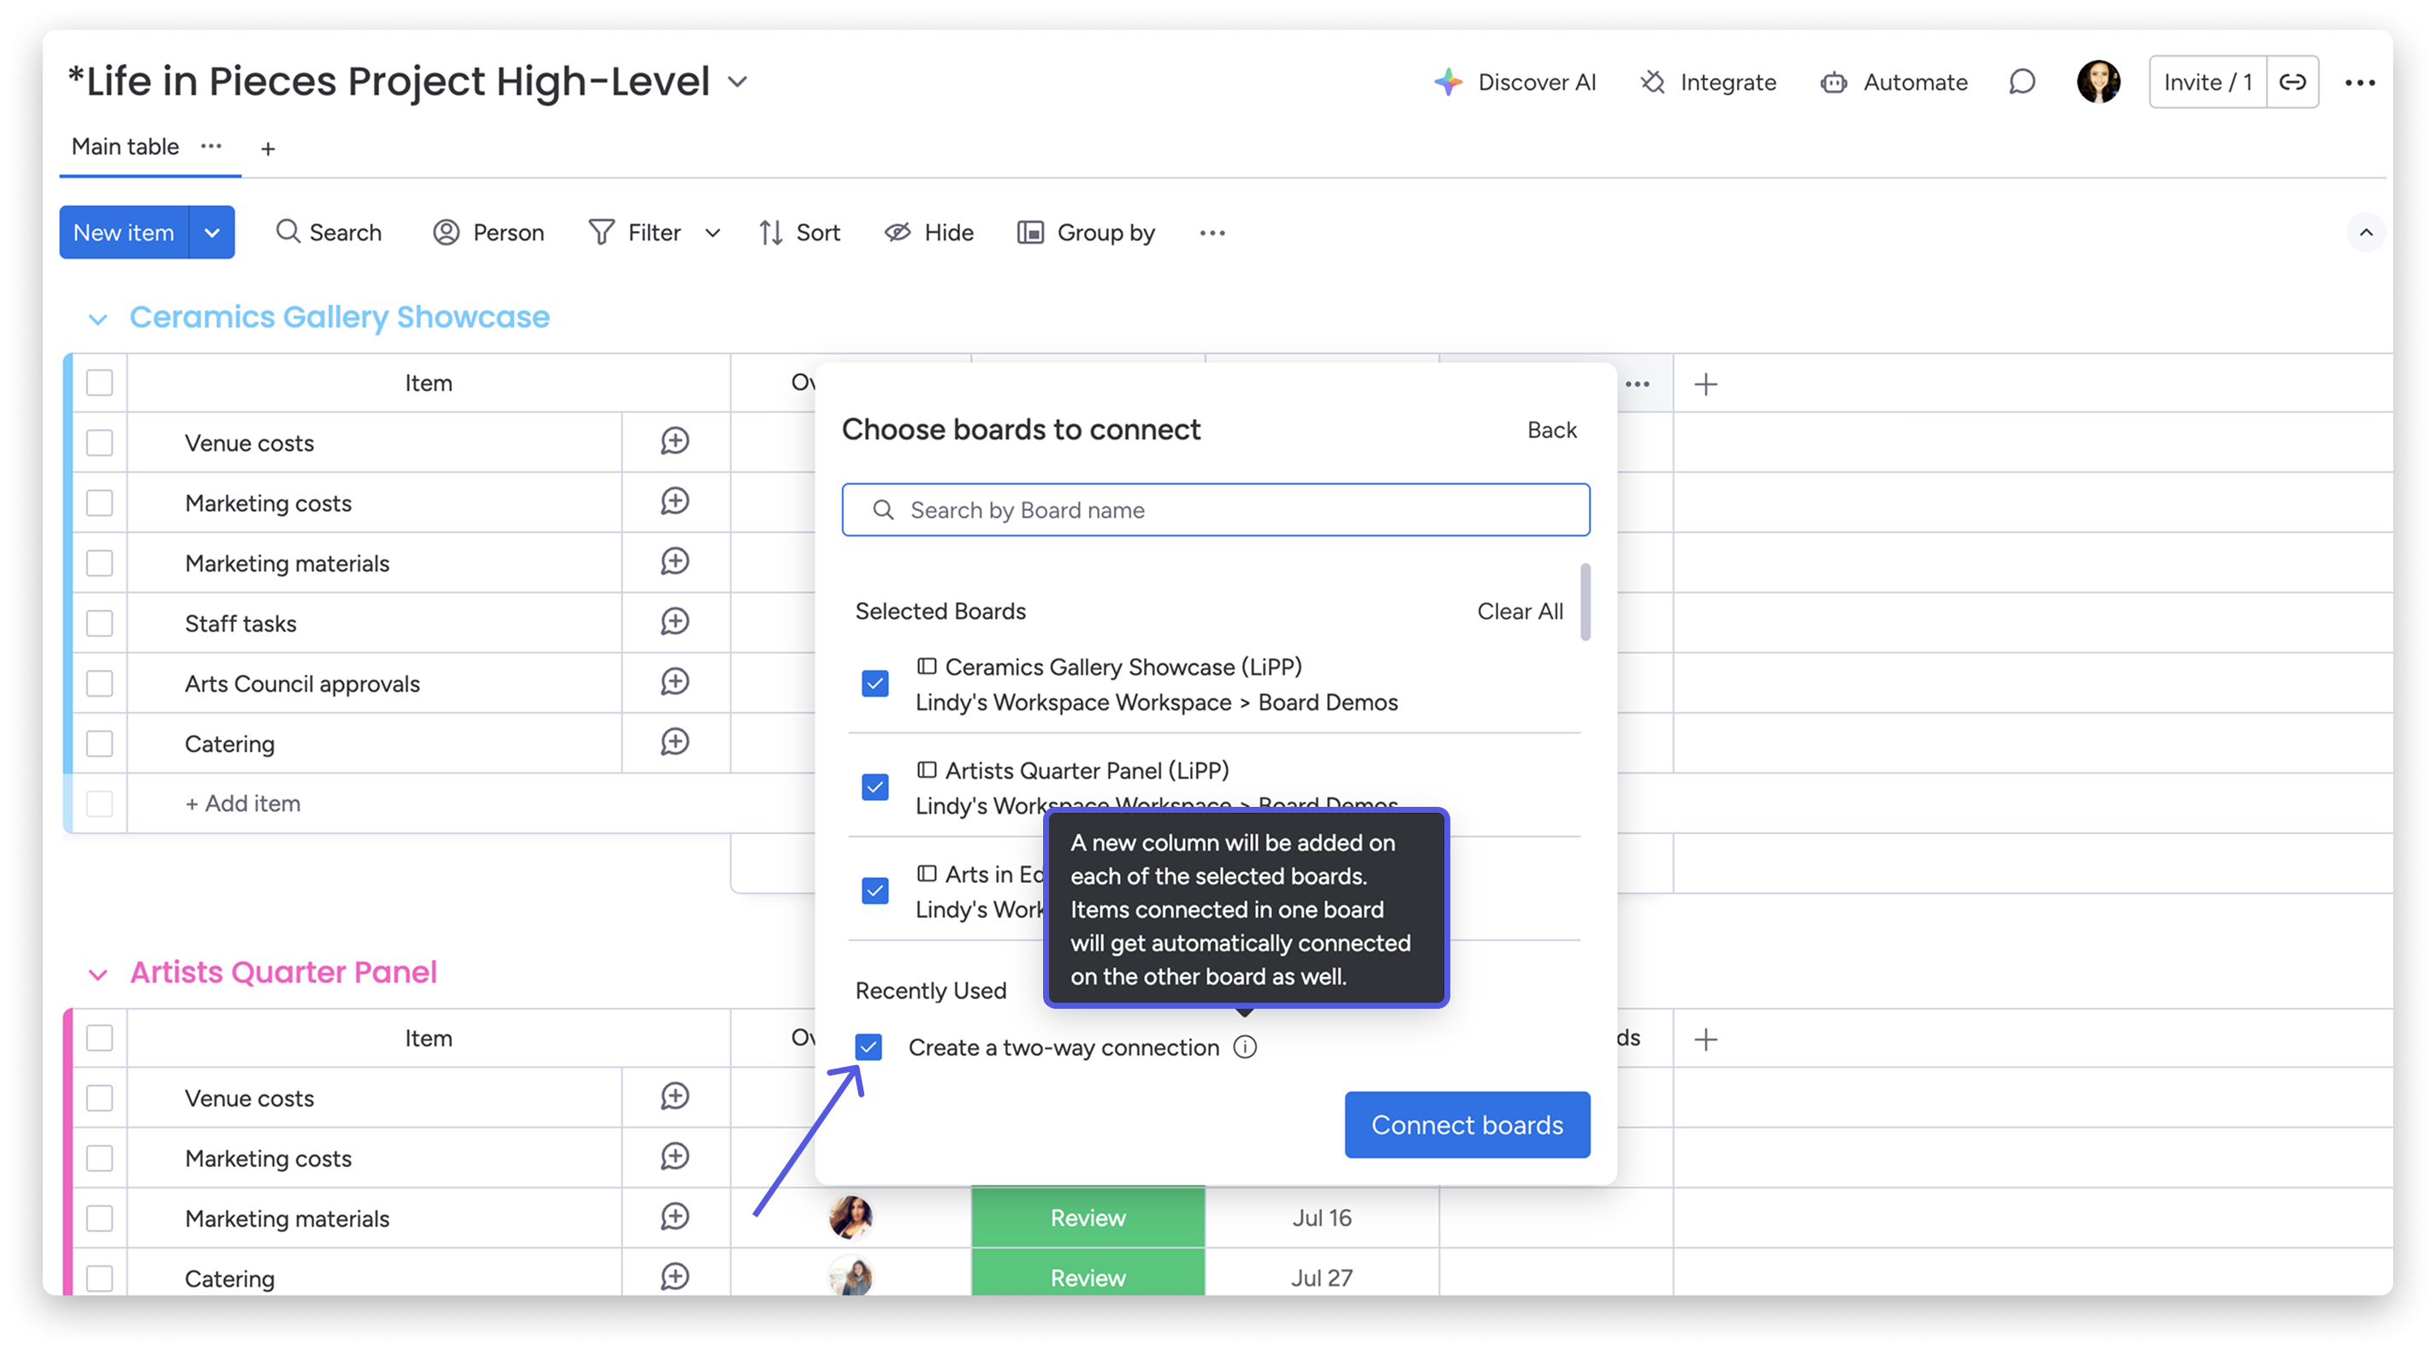Click owner avatar in Marketing materials row

click(x=851, y=1217)
